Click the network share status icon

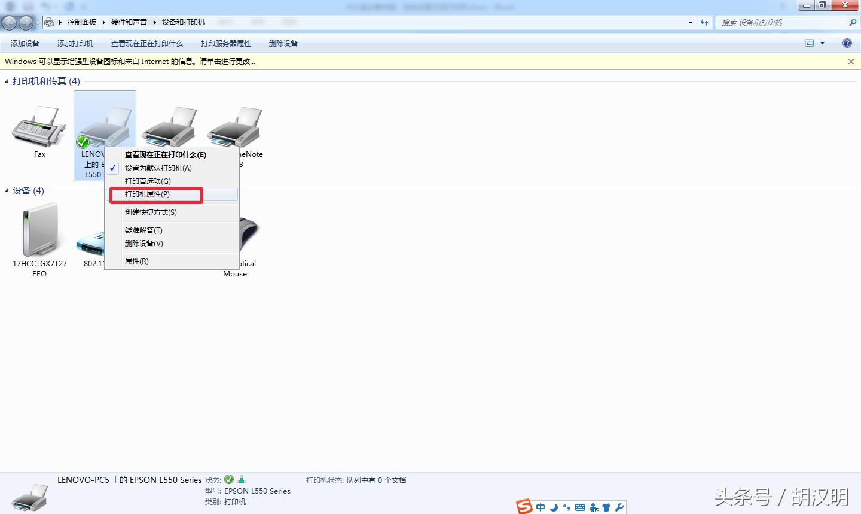pyautogui.click(x=242, y=479)
